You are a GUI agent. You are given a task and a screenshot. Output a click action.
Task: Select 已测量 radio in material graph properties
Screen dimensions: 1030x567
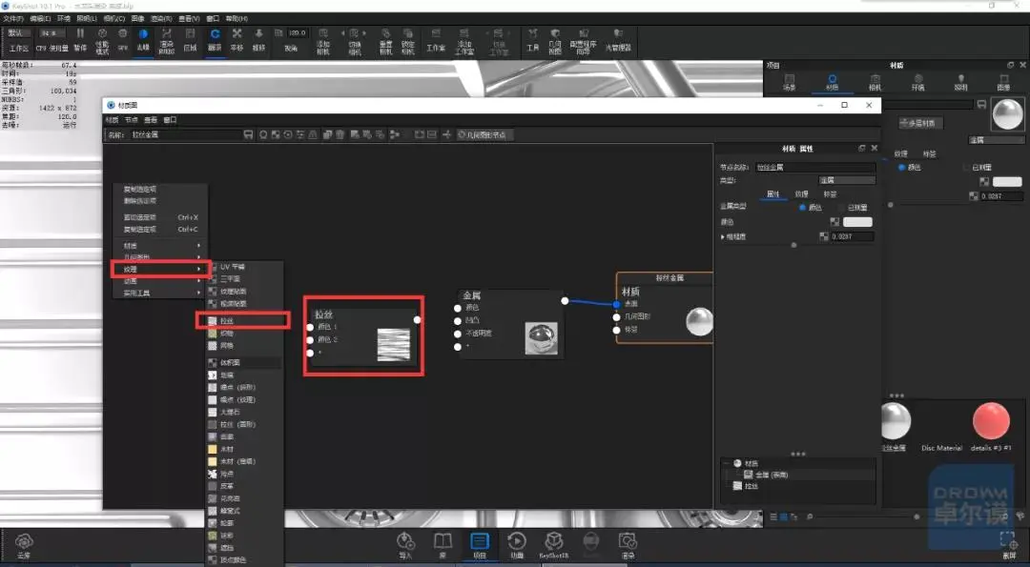(841, 208)
